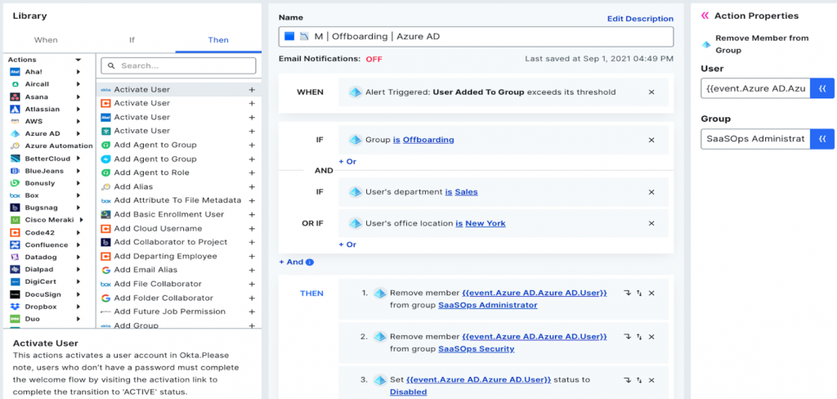Image resolution: width=837 pixels, height=399 pixels.
Task: Remove the WHEN Alert Triggered condition
Action: click(651, 92)
